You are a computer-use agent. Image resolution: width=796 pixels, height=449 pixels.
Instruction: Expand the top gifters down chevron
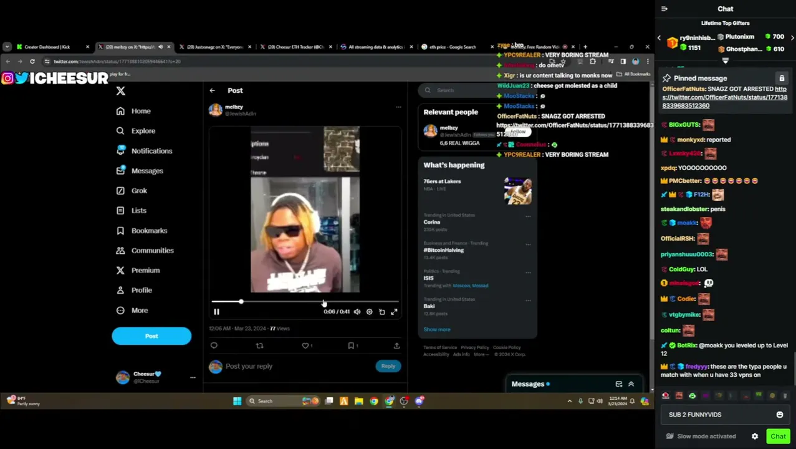pos(725,60)
